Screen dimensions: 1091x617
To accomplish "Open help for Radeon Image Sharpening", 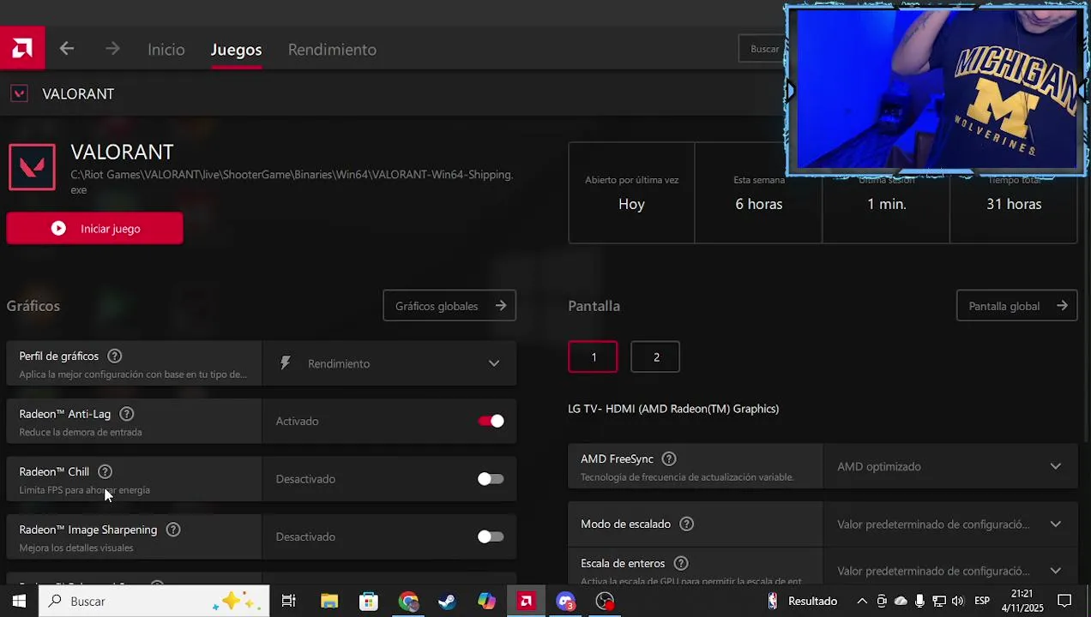I will [172, 530].
